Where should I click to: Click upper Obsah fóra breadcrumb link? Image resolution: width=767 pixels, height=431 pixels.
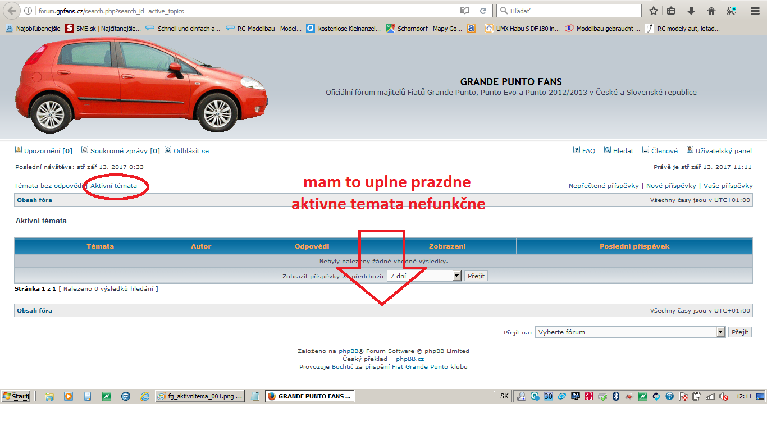click(34, 200)
